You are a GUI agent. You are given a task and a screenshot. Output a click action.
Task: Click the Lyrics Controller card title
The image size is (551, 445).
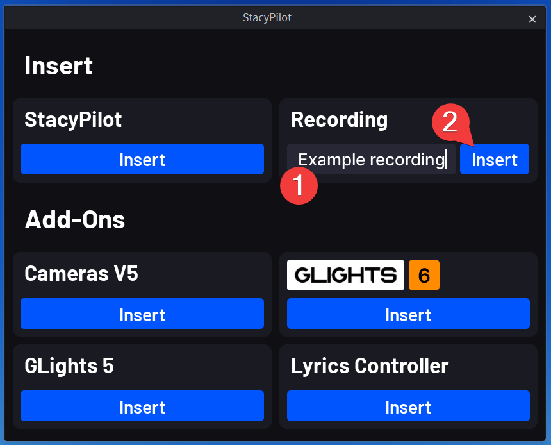[x=370, y=366]
